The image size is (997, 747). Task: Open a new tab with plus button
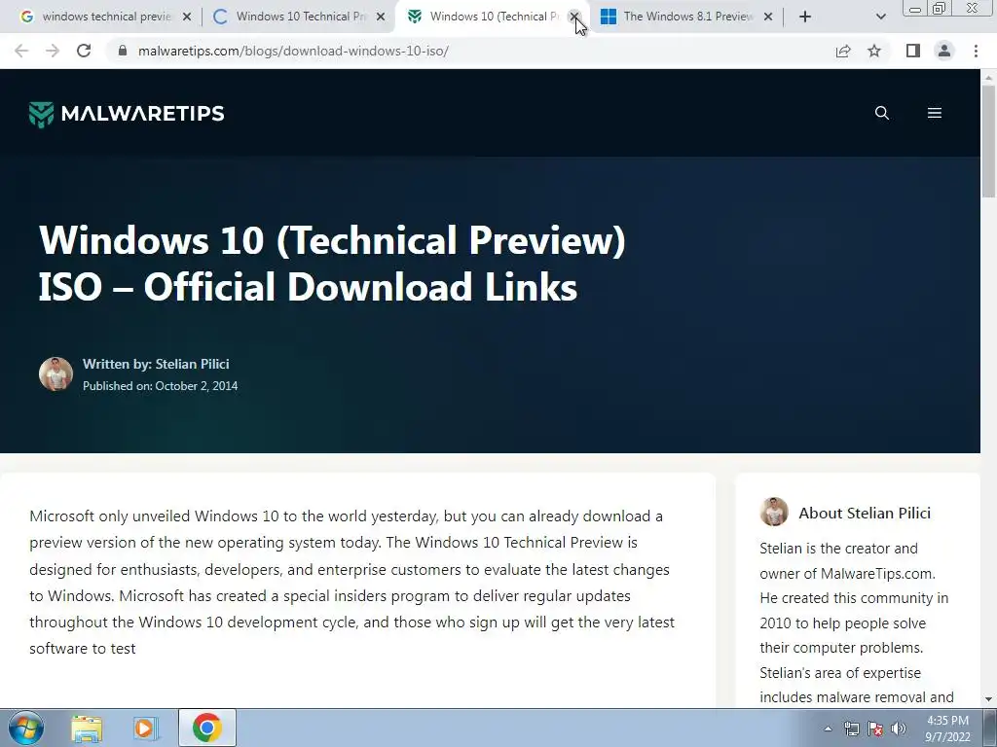point(805,18)
